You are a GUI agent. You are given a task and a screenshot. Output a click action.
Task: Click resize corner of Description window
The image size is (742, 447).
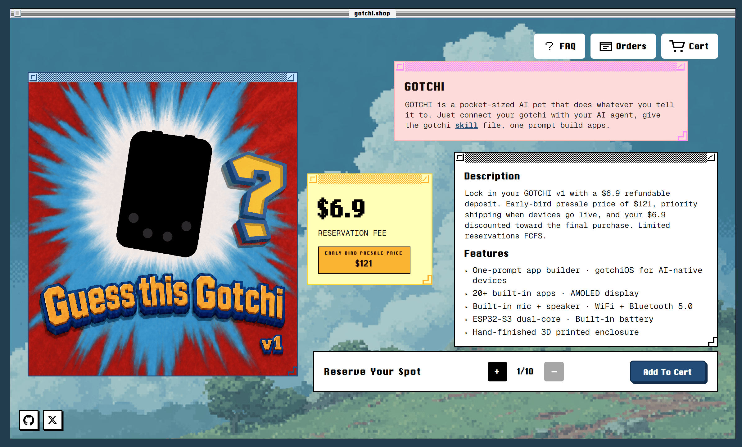pos(713,341)
